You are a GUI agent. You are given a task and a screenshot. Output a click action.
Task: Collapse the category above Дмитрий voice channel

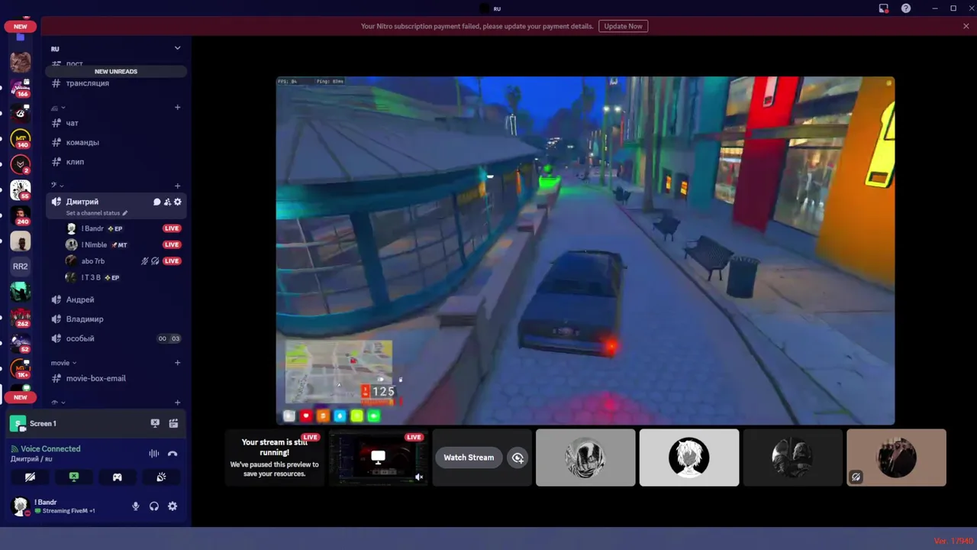pos(57,186)
